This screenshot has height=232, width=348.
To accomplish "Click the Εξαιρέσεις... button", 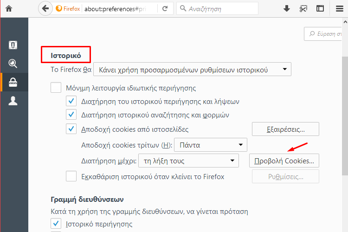I will (x=285, y=129).
